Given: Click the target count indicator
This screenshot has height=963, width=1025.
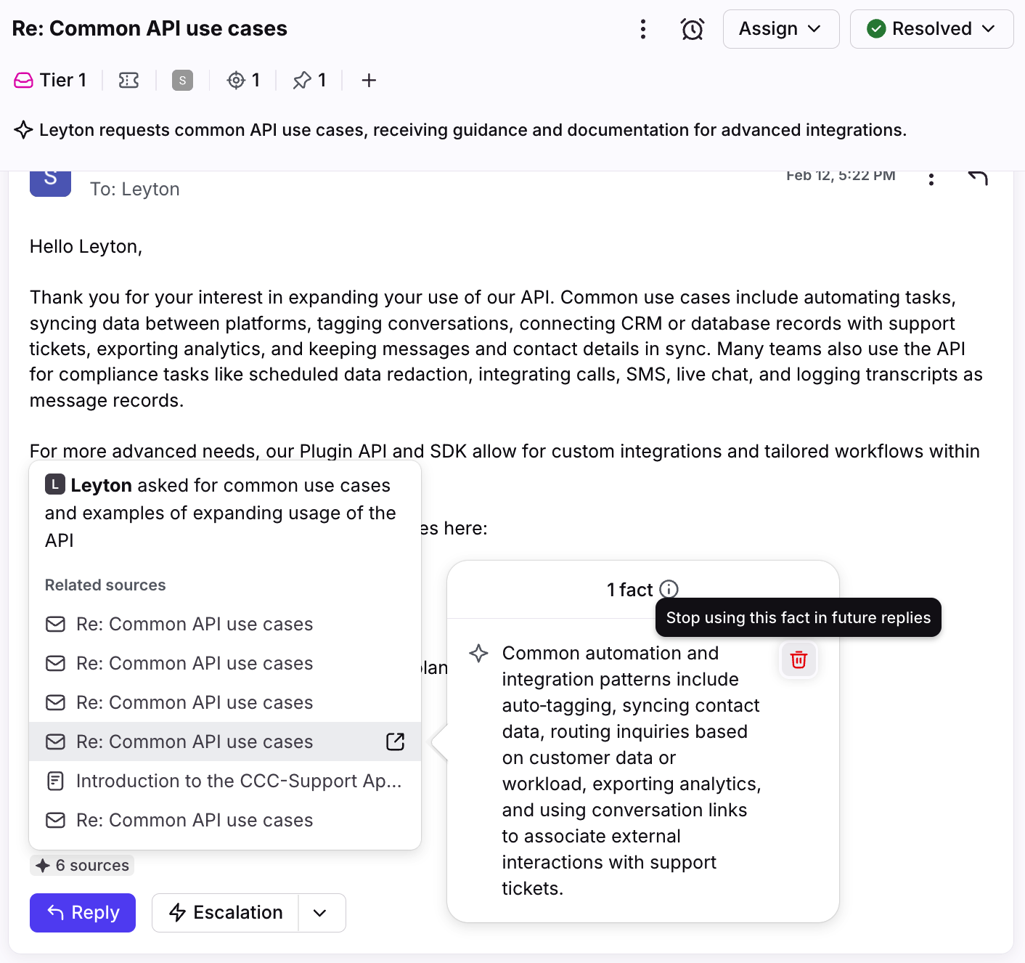Looking at the screenshot, I should pyautogui.click(x=243, y=80).
